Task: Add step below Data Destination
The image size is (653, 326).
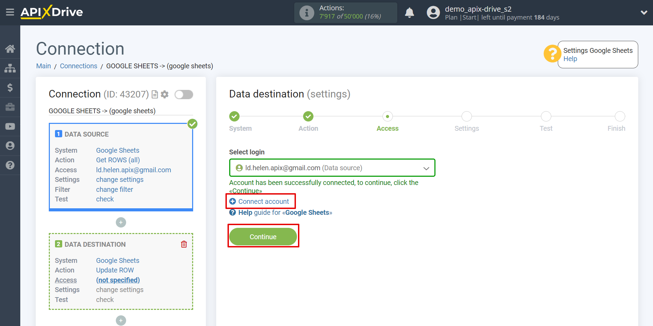Action: pyautogui.click(x=121, y=321)
